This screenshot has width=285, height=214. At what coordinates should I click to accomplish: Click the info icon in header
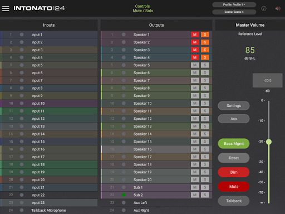pyautogui.click(x=264, y=8)
